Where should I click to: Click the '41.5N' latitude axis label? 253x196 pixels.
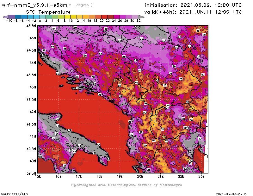point(31,124)
